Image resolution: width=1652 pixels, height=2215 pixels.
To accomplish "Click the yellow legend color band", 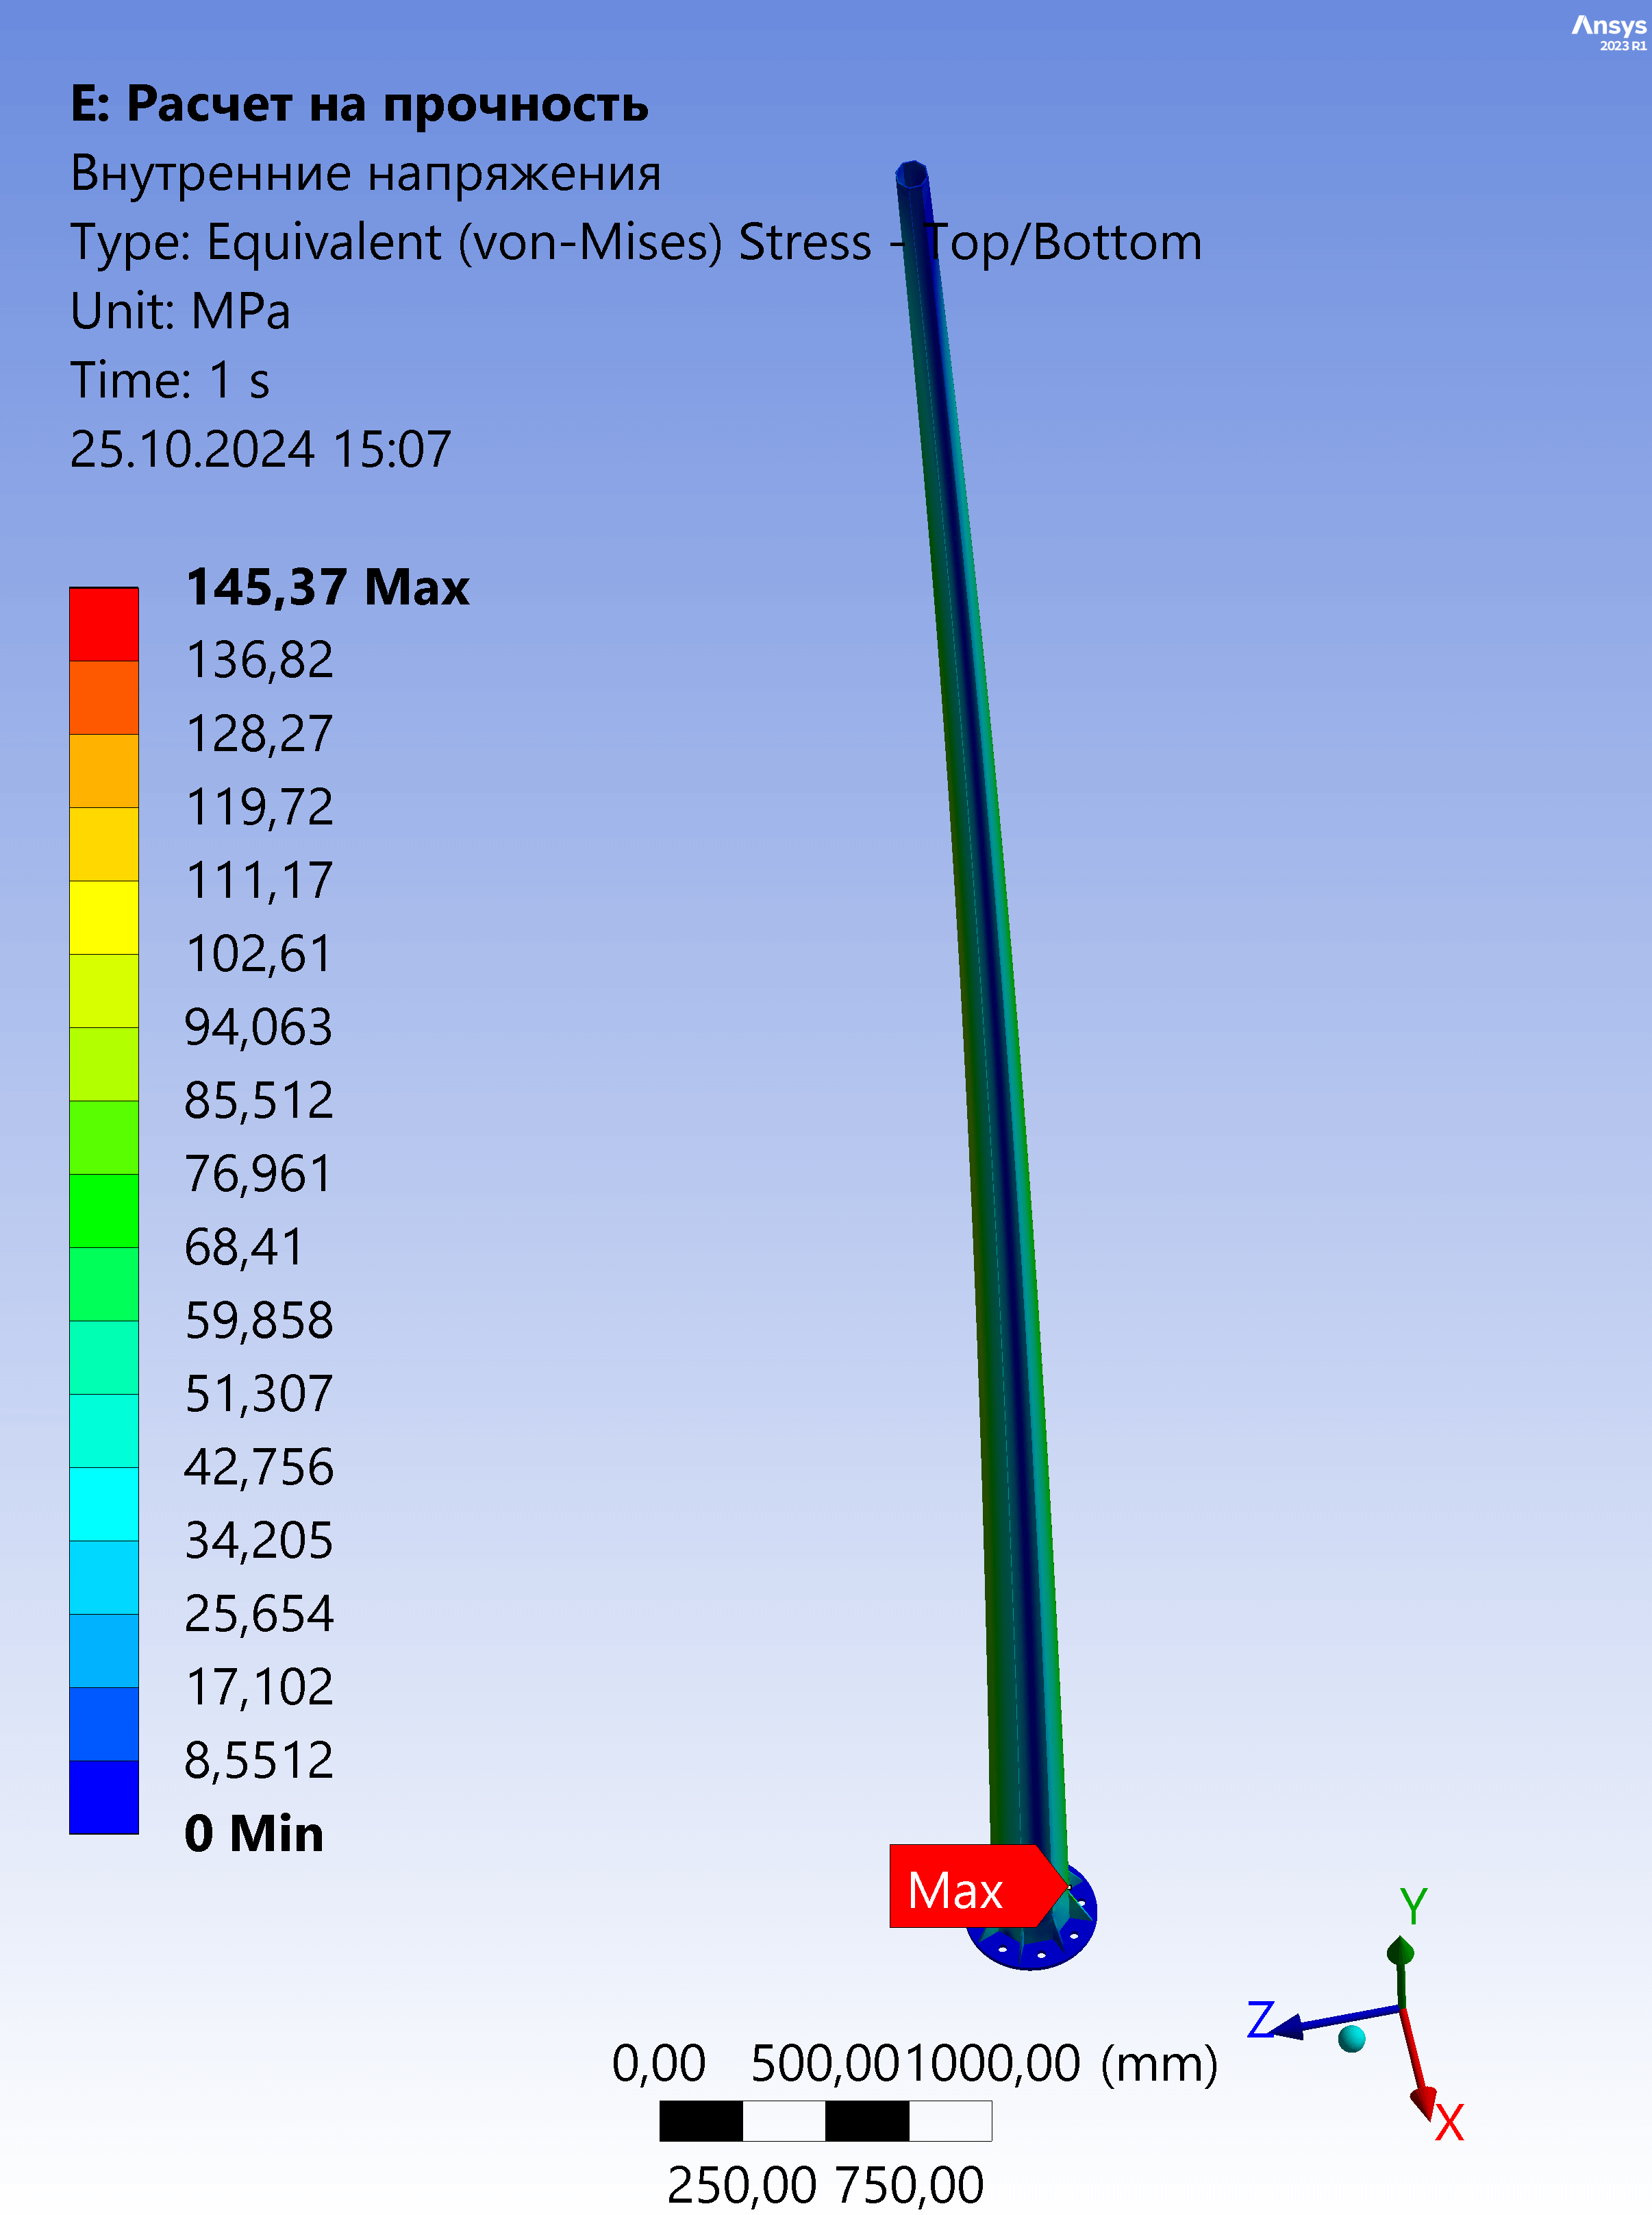I will [x=103, y=916].
